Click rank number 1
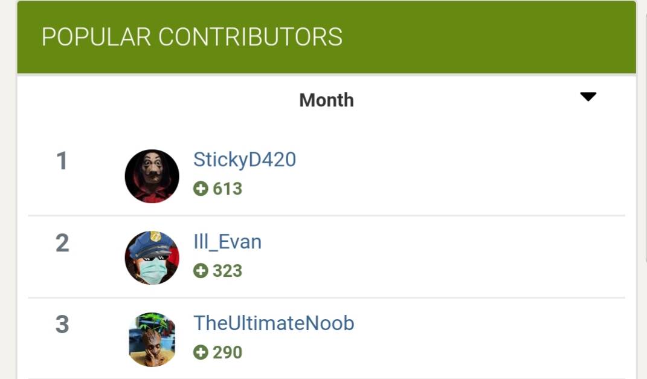The width and height of the screenshot is (647, 379). [x=62, y=161]
